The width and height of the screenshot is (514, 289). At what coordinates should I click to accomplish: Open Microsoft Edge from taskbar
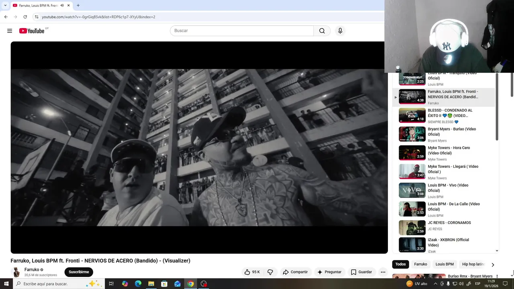(138, 284)
